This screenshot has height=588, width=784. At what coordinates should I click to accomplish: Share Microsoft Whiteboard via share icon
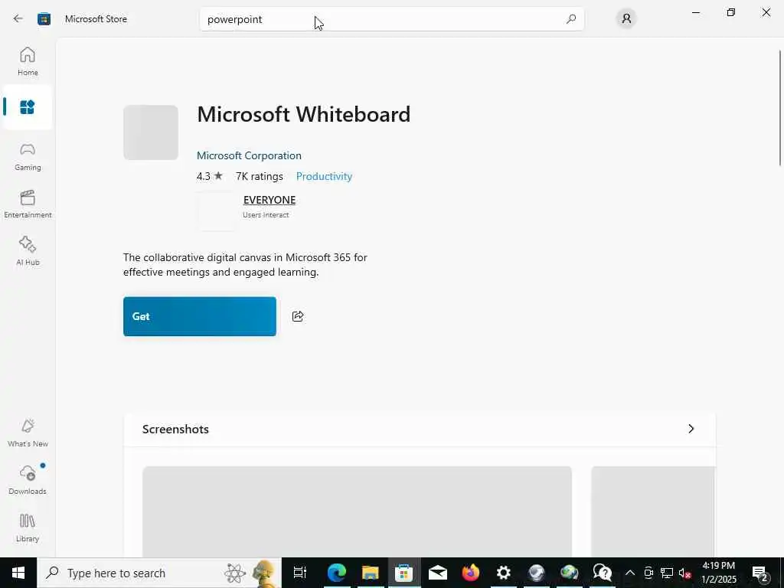(x=298, y=316)
